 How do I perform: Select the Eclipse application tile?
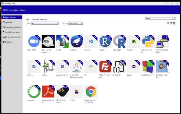coord(134,66)
